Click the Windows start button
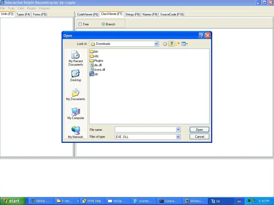 click(x=13, y=201)
